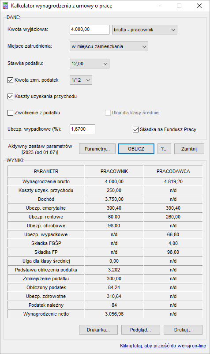Open the brutto - pracownik dropdown

coord(145,30)
